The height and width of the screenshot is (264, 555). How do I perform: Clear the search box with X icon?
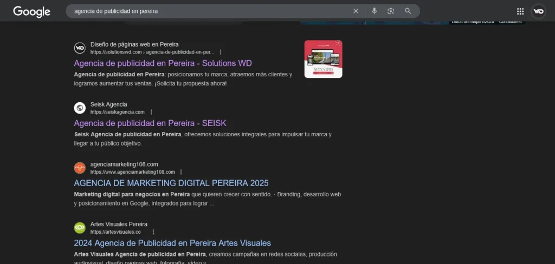(x=356, y=11)
